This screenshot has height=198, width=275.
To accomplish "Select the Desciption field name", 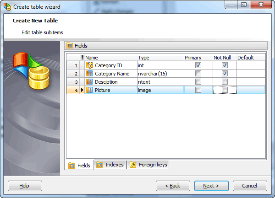I will 106,82.
